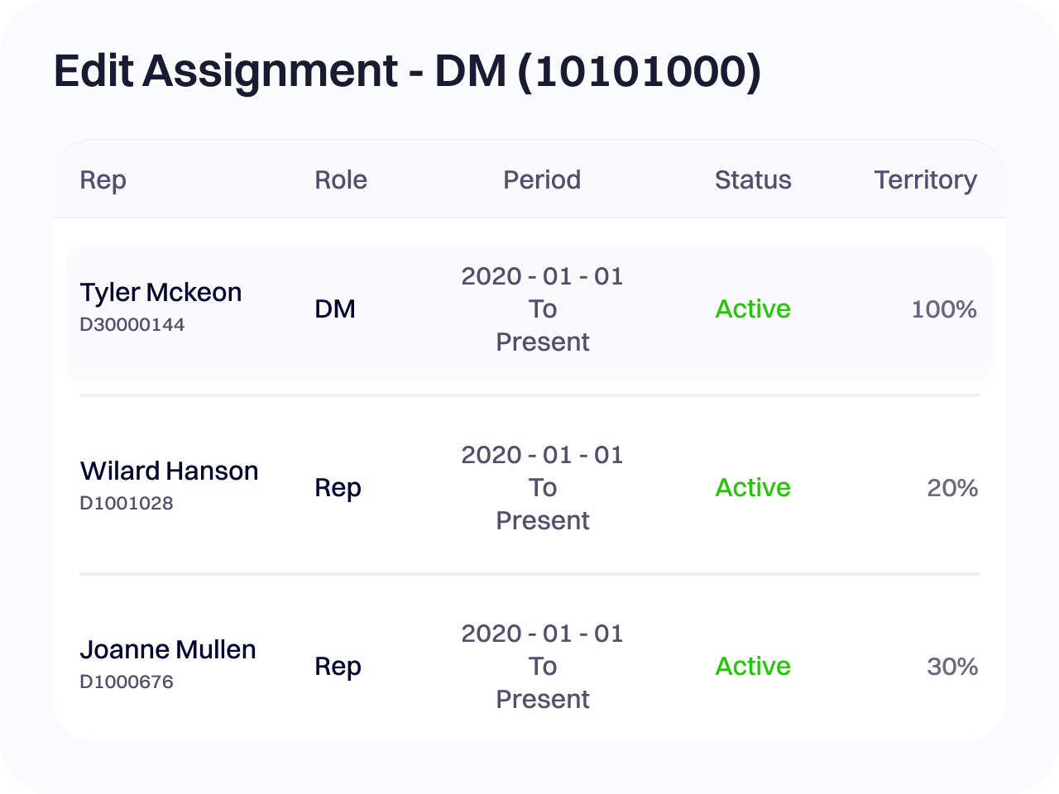Click the Rep column header

pos(103,180)
